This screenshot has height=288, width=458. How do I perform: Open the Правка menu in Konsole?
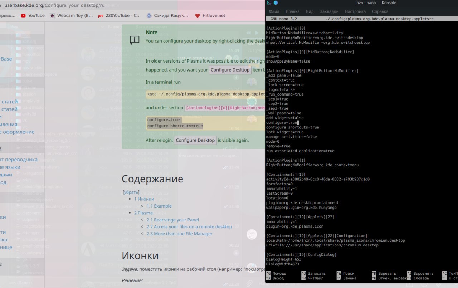click(293, 11)
